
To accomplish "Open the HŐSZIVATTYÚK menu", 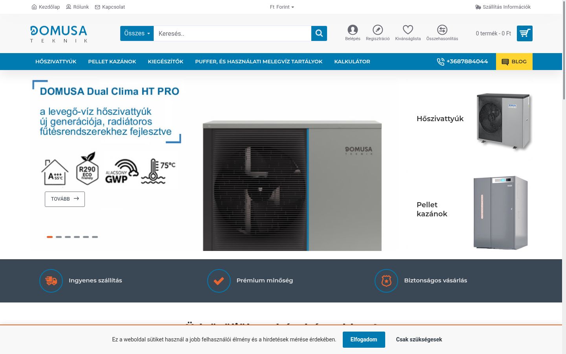I will coord(56,61).
